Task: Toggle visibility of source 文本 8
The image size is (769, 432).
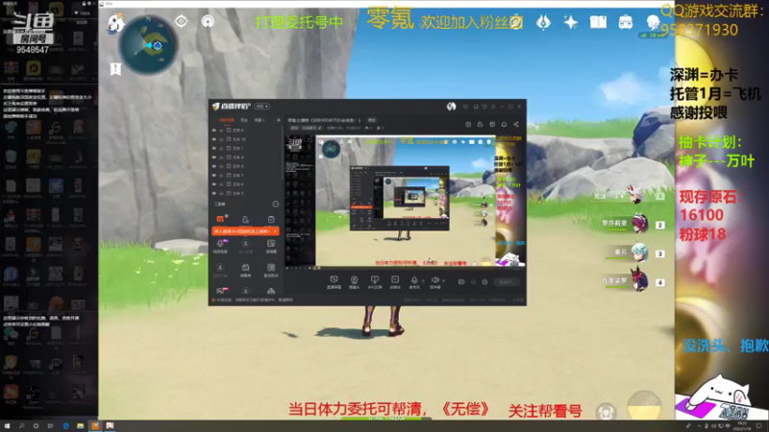Action: pyautogui.click(x=213, y=166)
